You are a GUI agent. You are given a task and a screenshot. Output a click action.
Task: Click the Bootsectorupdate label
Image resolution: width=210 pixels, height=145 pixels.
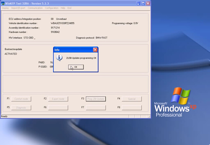click(13, 49)
